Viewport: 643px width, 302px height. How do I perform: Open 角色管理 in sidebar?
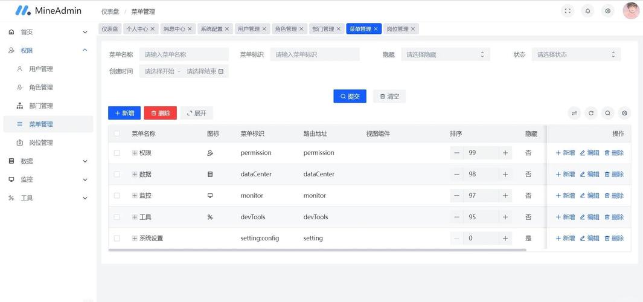point(48,88)
